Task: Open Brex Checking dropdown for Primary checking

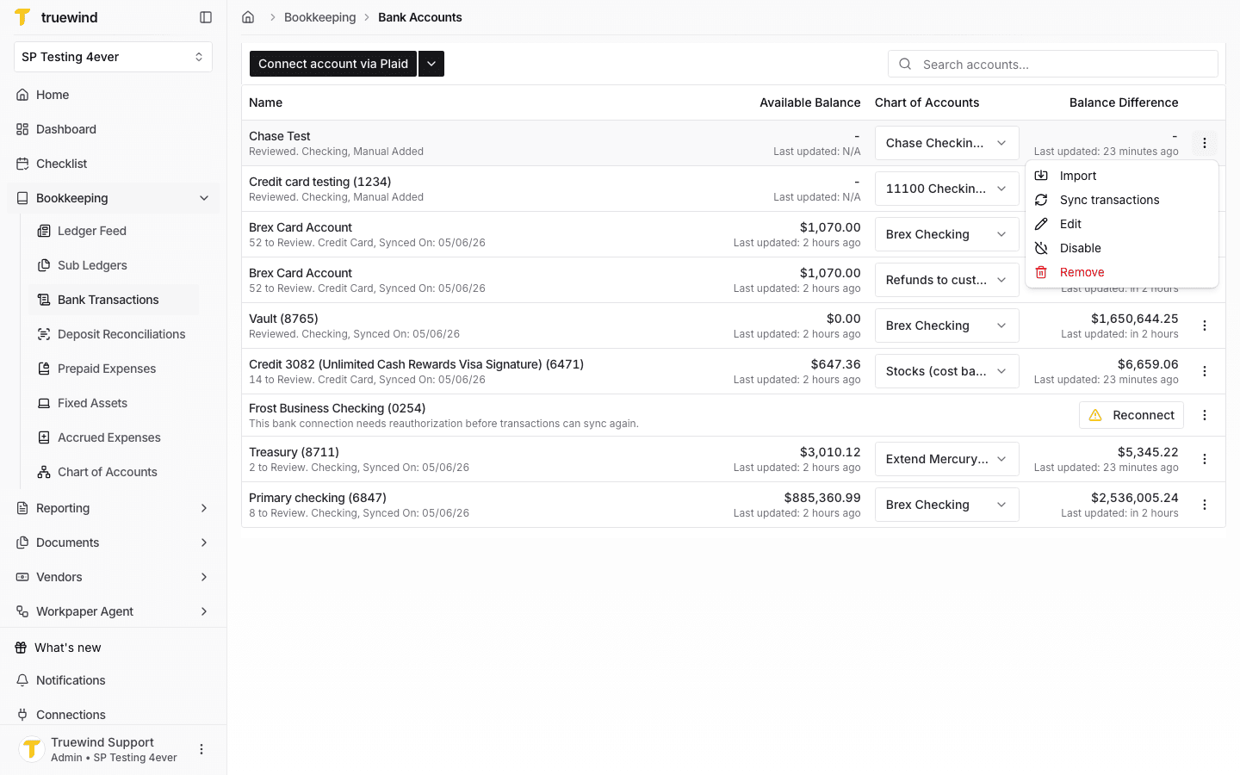Action: coord(947,505)
